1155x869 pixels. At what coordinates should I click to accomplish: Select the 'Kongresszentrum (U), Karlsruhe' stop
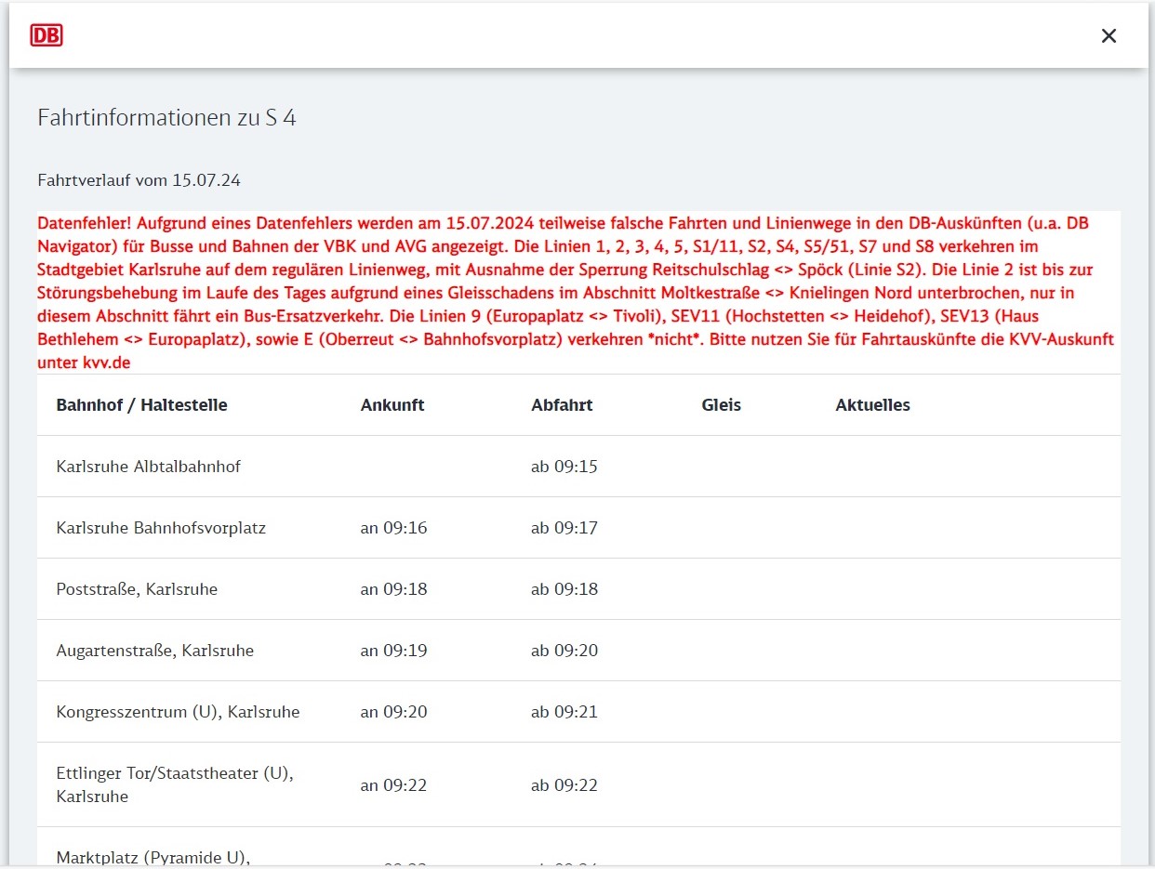pyautogui.click(x=178, y=712)
